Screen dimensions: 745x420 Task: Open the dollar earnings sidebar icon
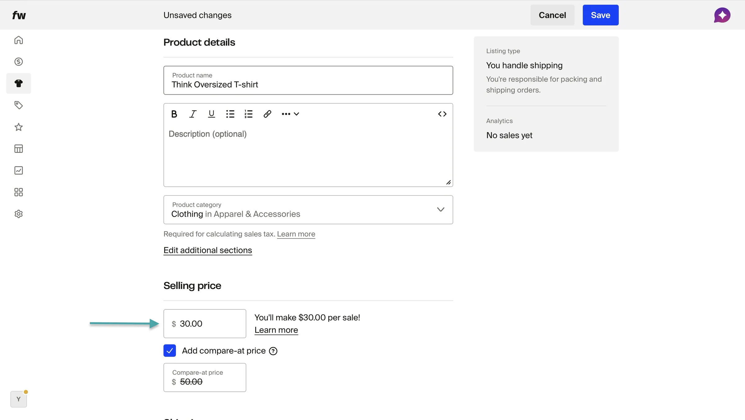tap(19, 62)
